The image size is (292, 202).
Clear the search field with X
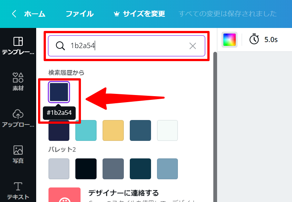[192, 46]
